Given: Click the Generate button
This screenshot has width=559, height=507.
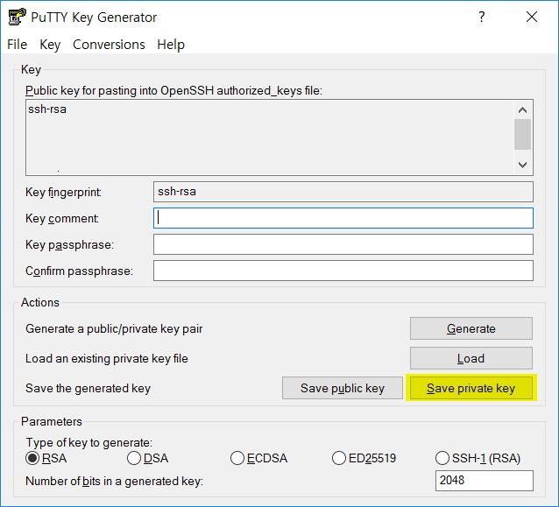Looking at the screenshot, I should pyautogui.click(x=471, y=328).
